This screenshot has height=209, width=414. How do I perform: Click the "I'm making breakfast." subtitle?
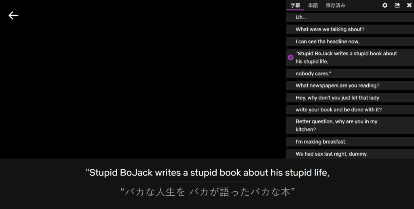[x=321, y=142]
